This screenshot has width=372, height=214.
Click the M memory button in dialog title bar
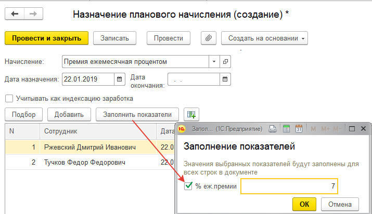[313, 129]
